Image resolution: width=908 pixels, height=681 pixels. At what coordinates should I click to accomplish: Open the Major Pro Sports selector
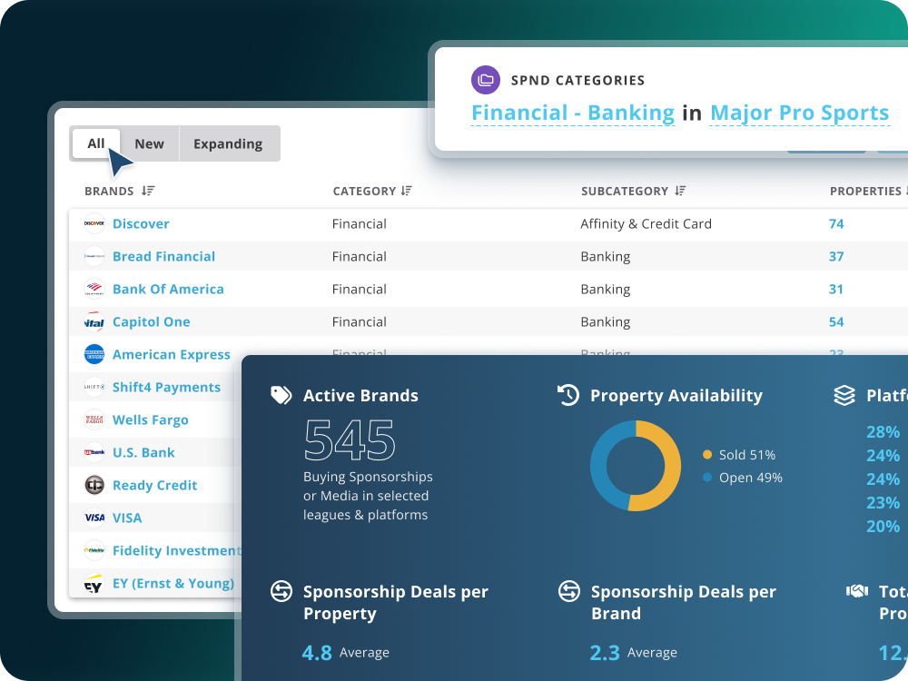(x=799, y=113)
